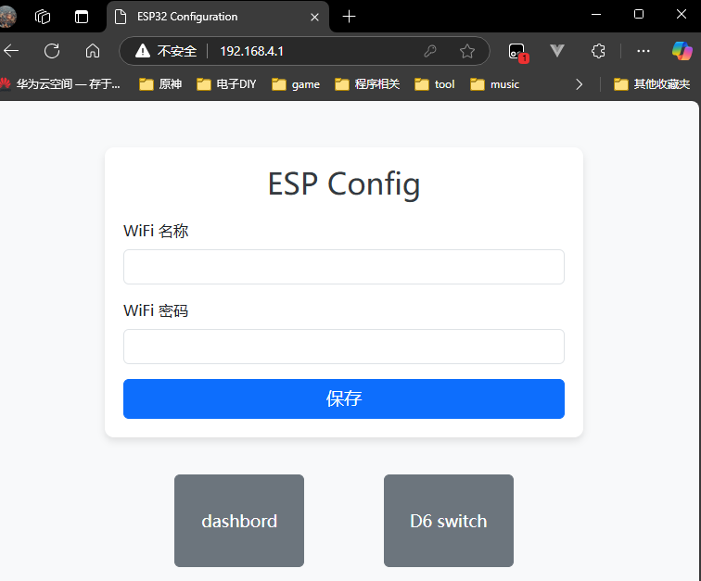Add this page to favorites star
Screen dimensions: 701x581
tap(467, 51)
